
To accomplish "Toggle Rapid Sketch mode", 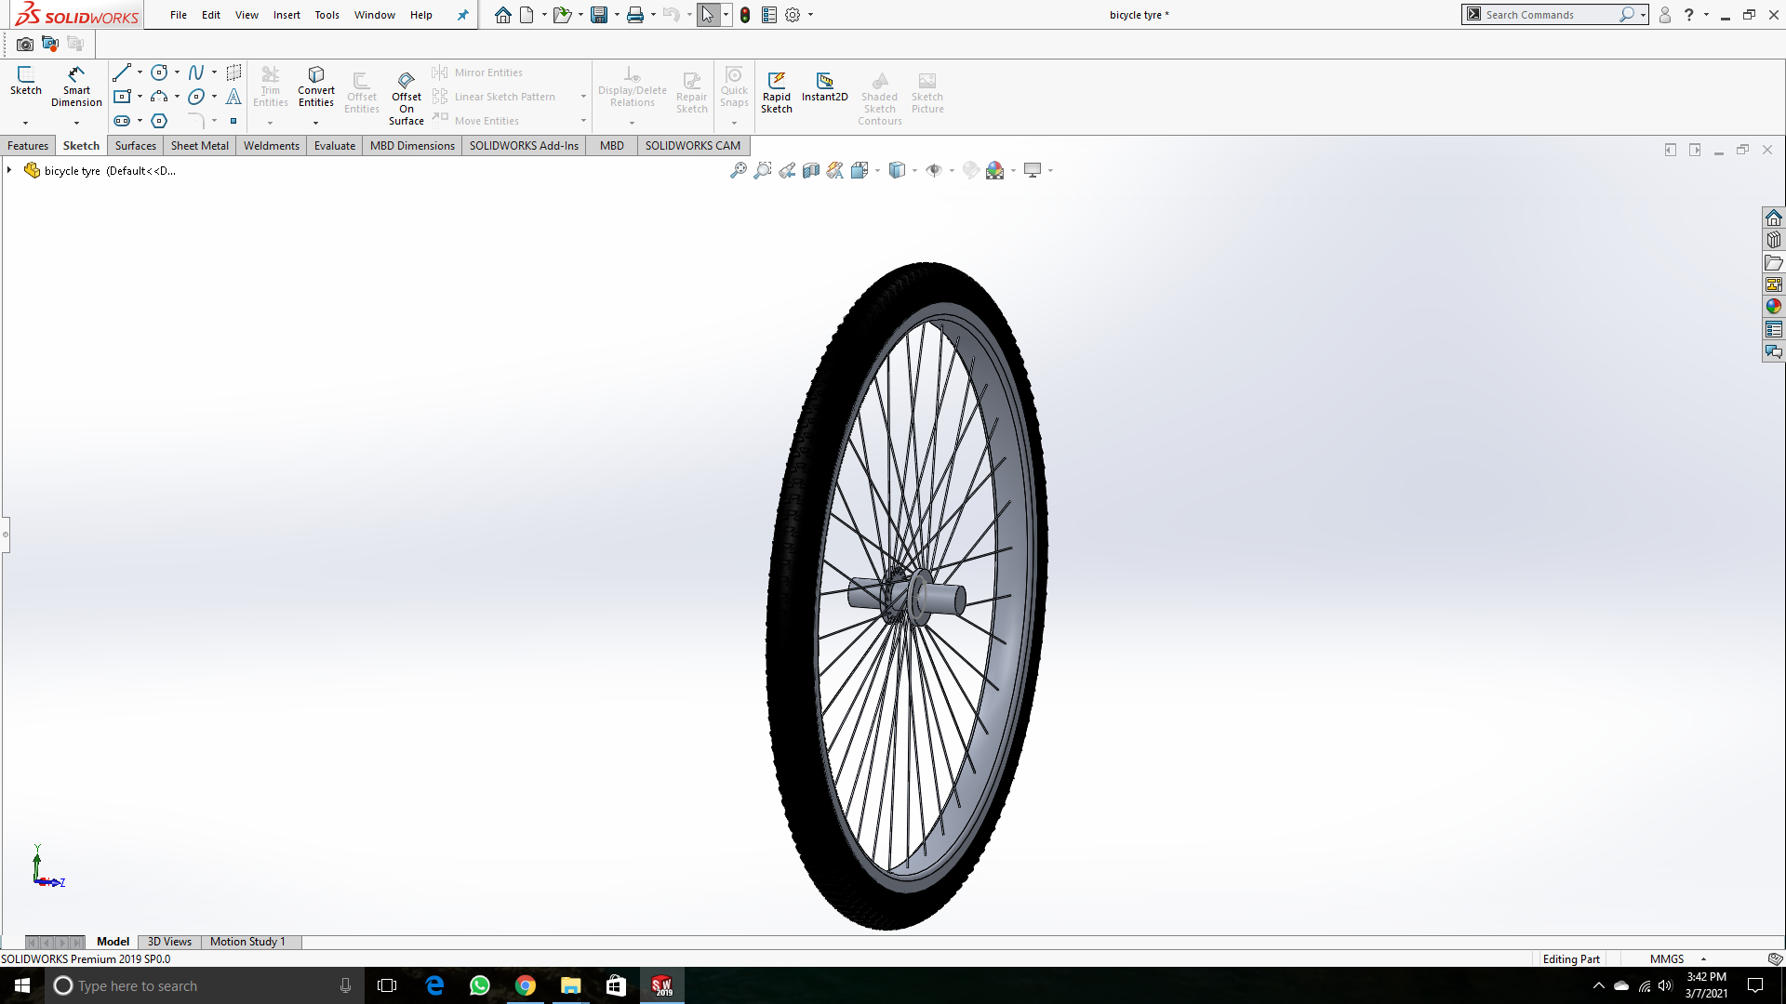I will tap(776, 91).
